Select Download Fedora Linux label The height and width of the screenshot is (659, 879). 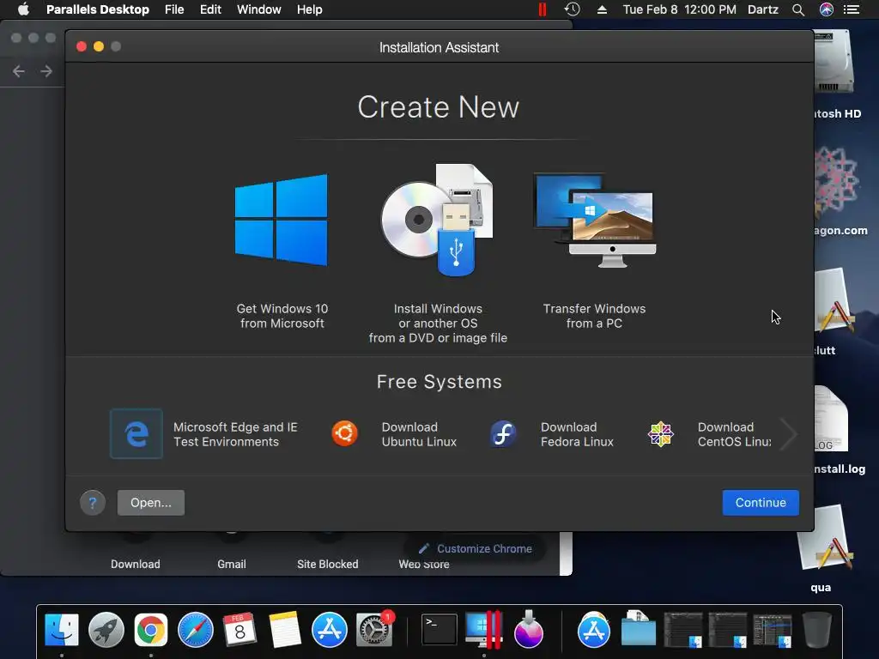coord(577,434)
